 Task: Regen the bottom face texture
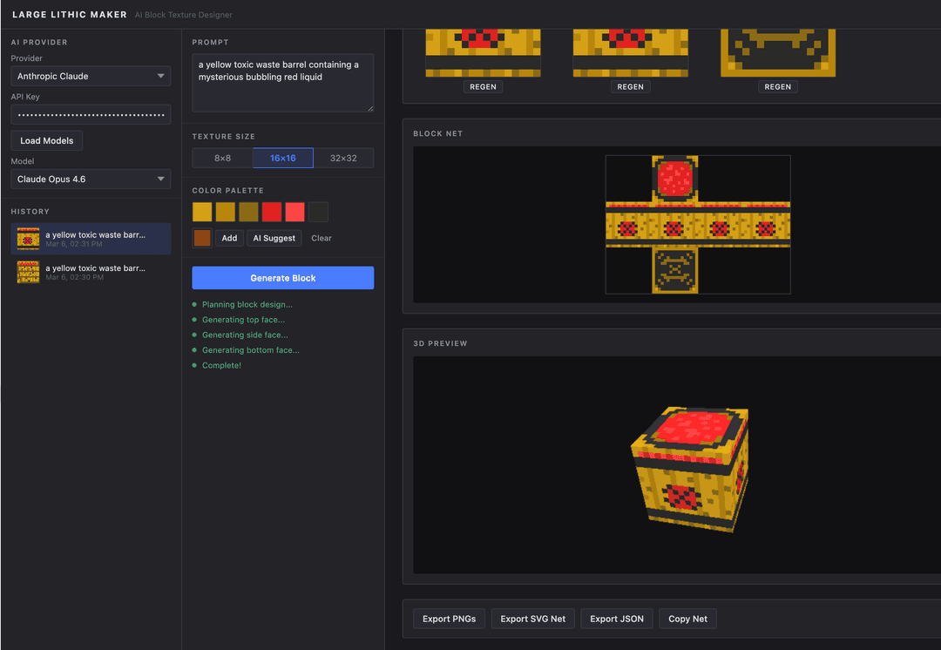click(777, 86)
